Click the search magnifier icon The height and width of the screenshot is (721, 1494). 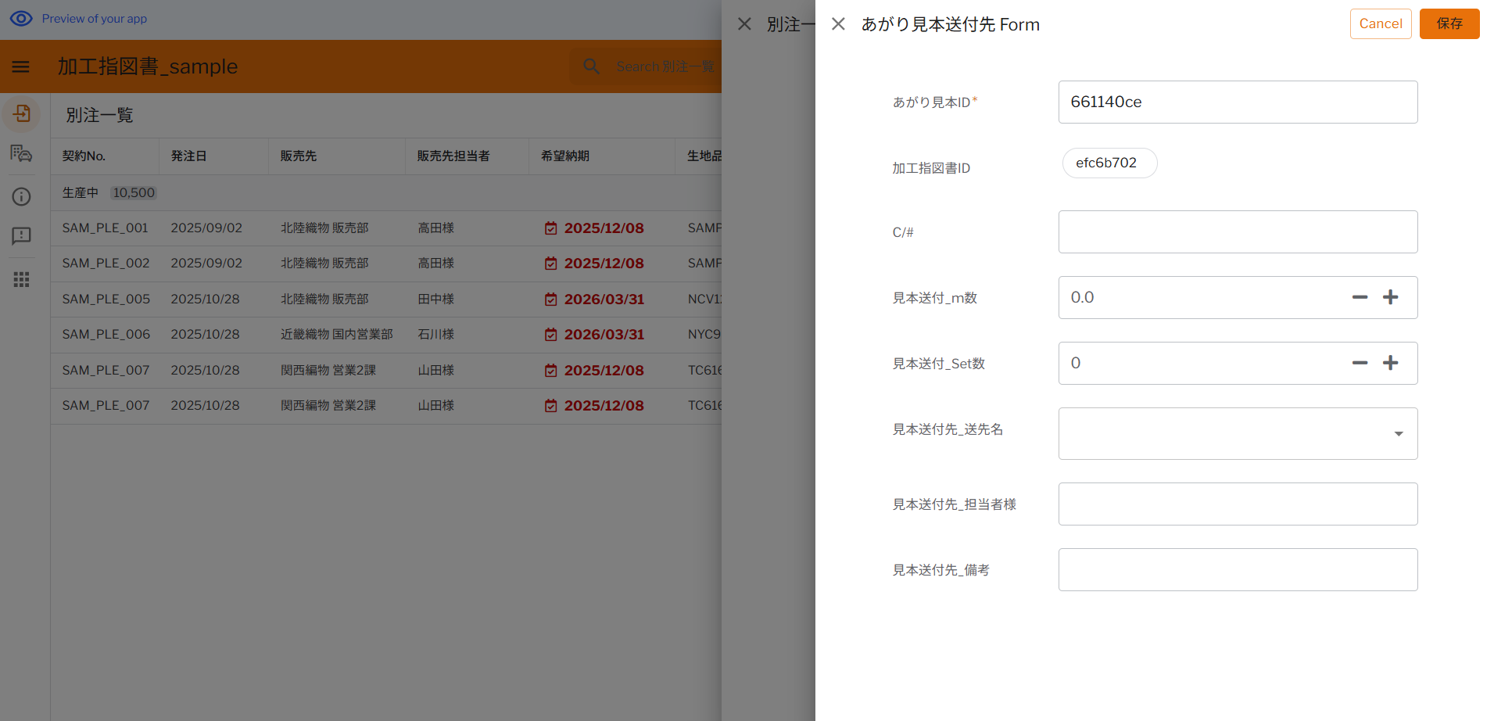592,67
